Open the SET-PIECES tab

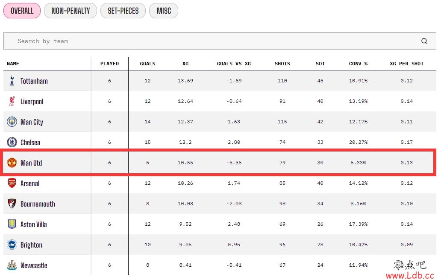[x=123, y=11]
